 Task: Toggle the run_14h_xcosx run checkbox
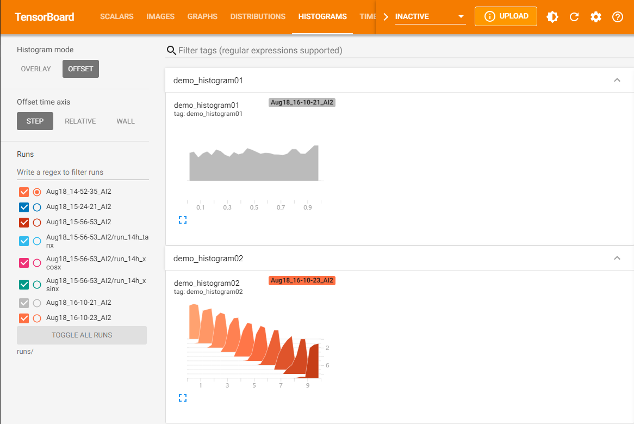pos(24,263)
